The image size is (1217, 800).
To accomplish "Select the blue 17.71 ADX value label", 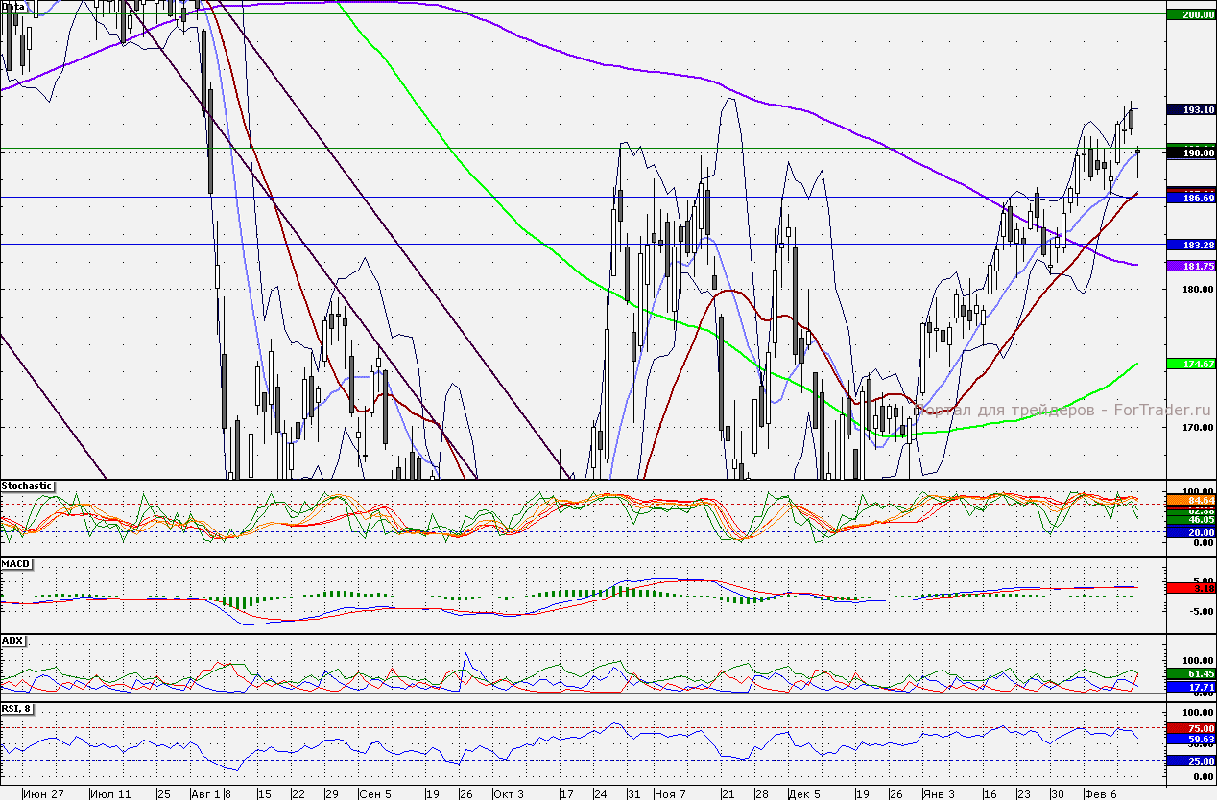I will (1190, 687).
